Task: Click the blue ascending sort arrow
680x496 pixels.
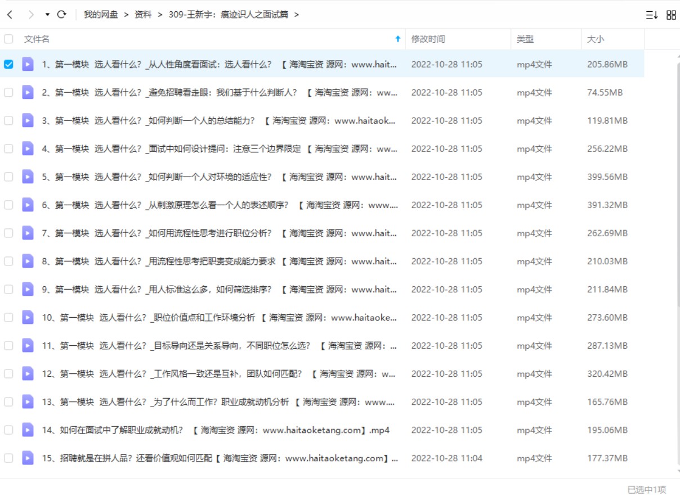Action: coord(398,39)
